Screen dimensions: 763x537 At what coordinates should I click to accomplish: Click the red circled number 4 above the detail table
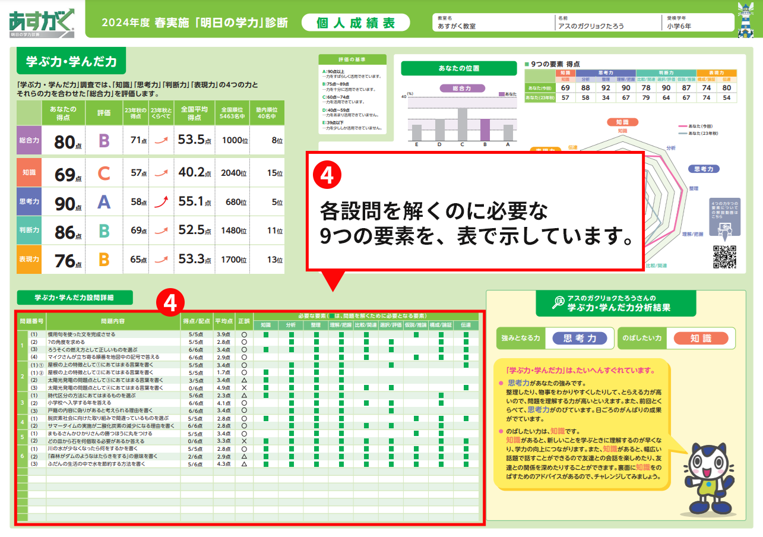point(169,302)
